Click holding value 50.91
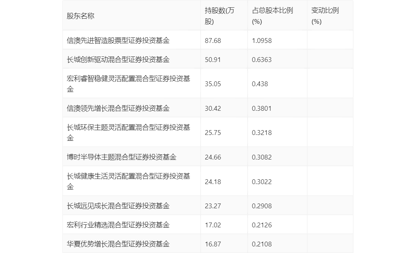 [x=213, y=60]
